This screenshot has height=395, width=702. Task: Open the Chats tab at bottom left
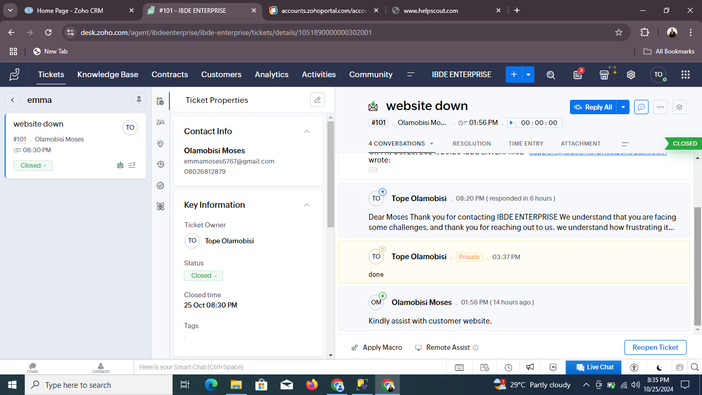coord(32,367)
